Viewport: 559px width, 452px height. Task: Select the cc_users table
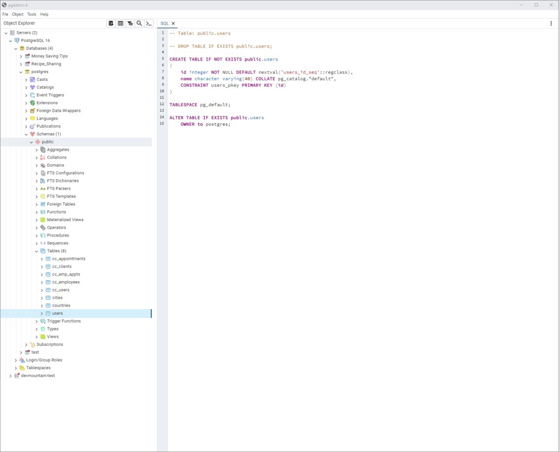[x=61, y=290]
